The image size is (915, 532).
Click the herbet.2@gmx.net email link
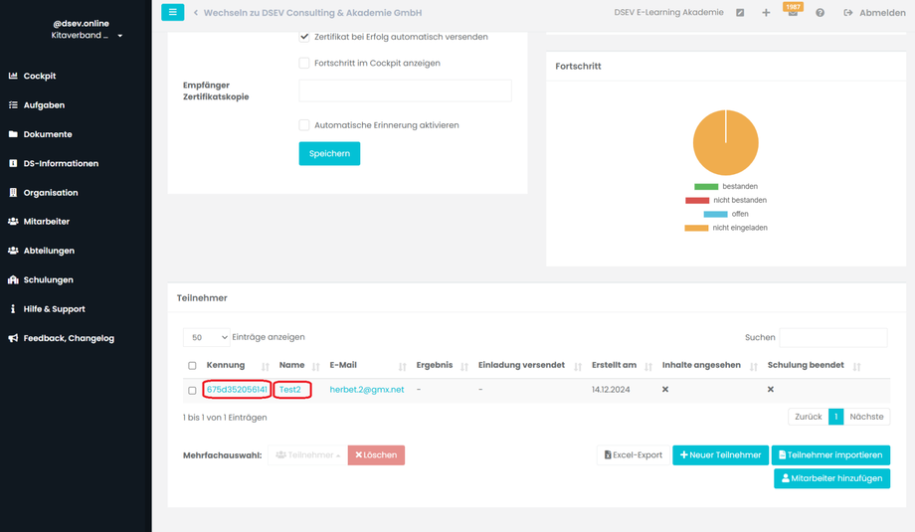coord(367,390)
